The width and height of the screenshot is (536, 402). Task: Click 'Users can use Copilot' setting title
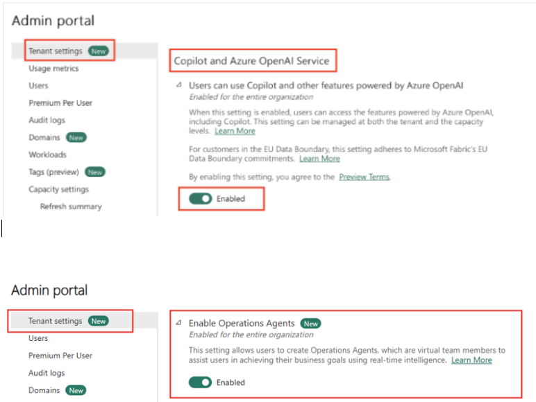[326, 85]
